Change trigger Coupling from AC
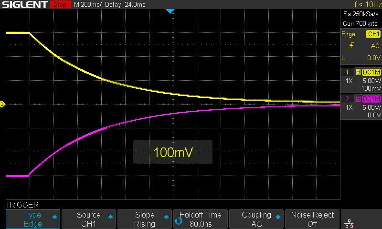This screenshot has height=229, width=382. pos(256,219)
